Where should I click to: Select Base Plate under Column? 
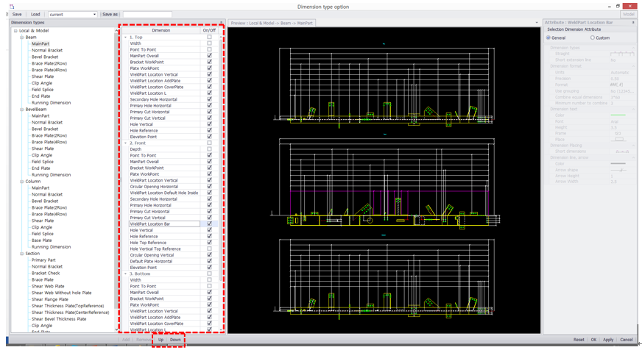[x=42, y=240]
